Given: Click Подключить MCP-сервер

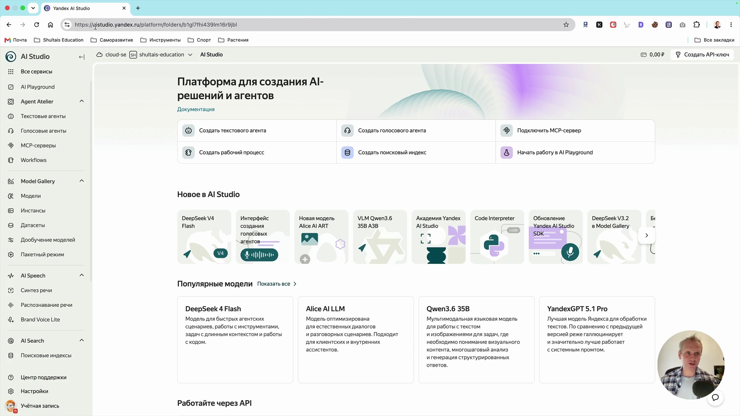Looking at the screenshot, I should click(x=575, y=131).
